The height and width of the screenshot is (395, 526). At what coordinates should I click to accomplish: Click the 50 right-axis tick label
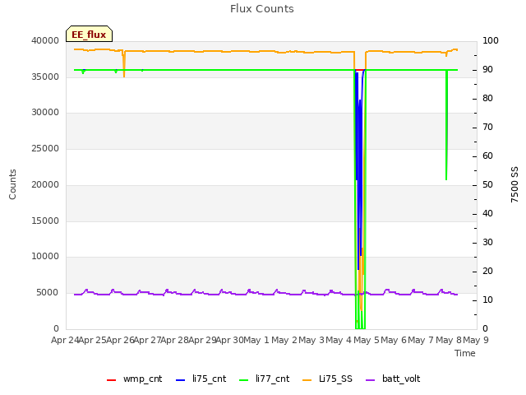coord(487,184)
